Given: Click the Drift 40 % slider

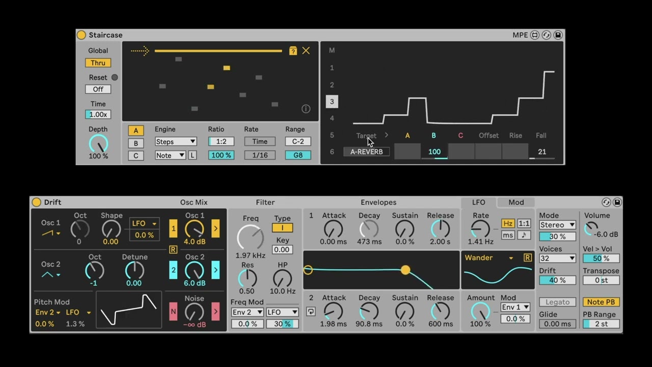Looking at the screenshot, I should pyautogui.click(x=557, y=280).
